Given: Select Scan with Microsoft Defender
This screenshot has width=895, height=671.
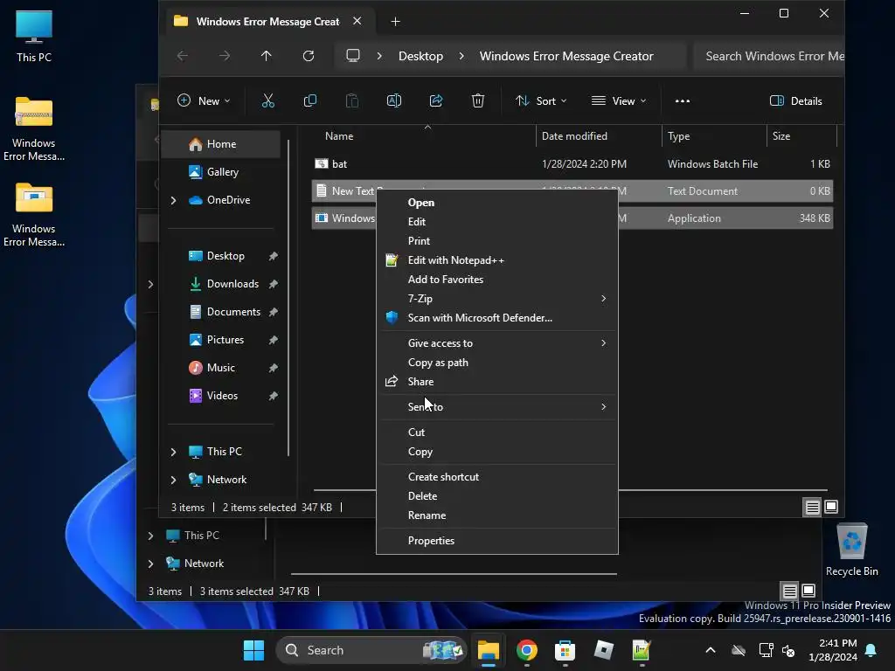Looking at the screenshot, I should (496, 318).
